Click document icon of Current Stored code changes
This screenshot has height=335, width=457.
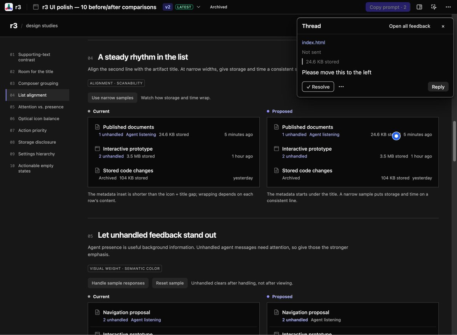pos(97,170)
